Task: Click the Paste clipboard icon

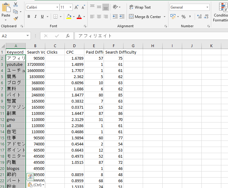Action: (x=6, y=7)
